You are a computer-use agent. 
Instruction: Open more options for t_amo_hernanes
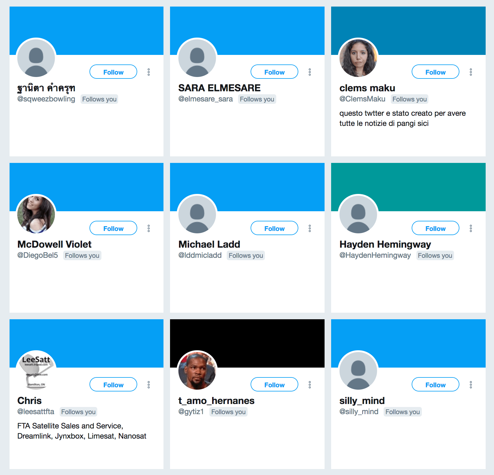coord(310,385)
